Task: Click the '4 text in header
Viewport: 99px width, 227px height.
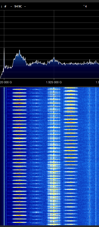Action: 85,6
